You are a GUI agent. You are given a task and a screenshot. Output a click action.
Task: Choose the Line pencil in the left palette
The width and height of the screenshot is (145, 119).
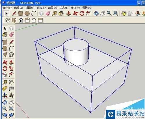pos(11,42)
